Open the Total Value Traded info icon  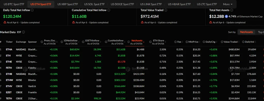(x=166, y=10)
